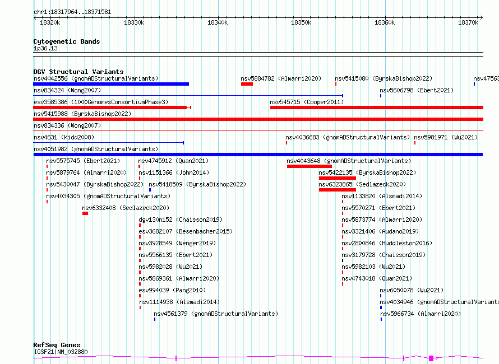Select nsv834336 (Wong2007) label

[67, 125]
